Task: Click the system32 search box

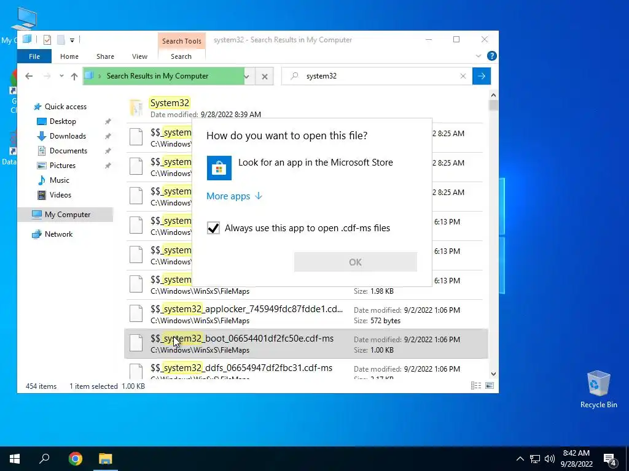Action: click(377, 76)
